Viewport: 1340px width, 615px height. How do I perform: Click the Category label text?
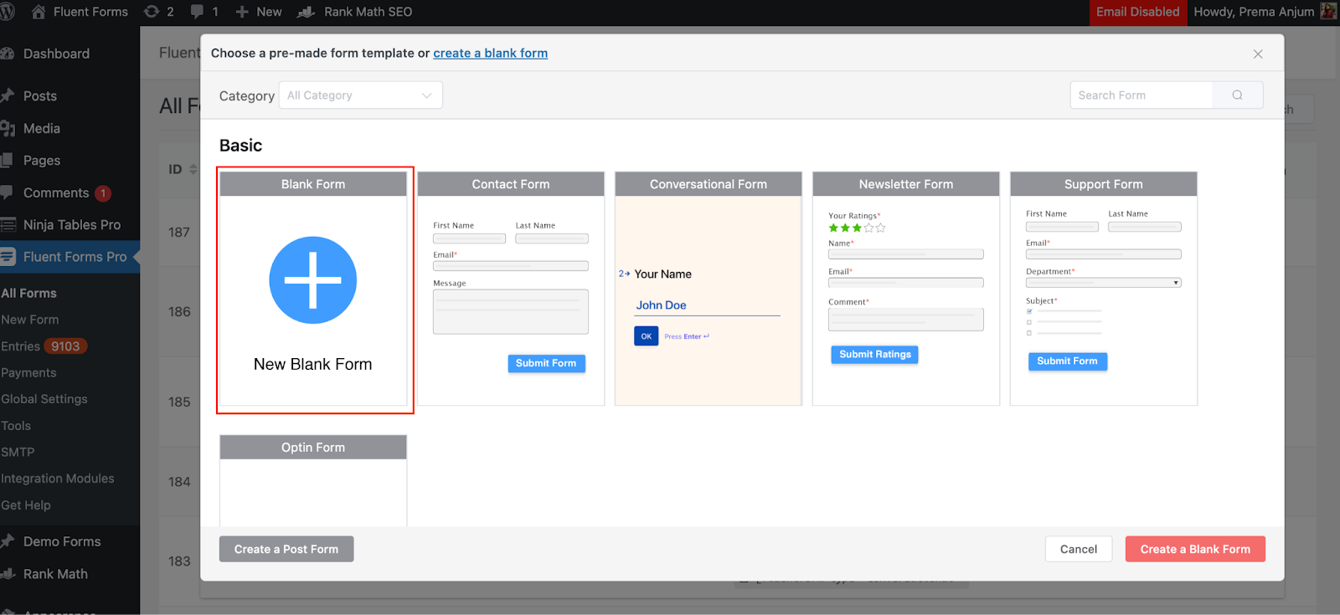point(247,96)
